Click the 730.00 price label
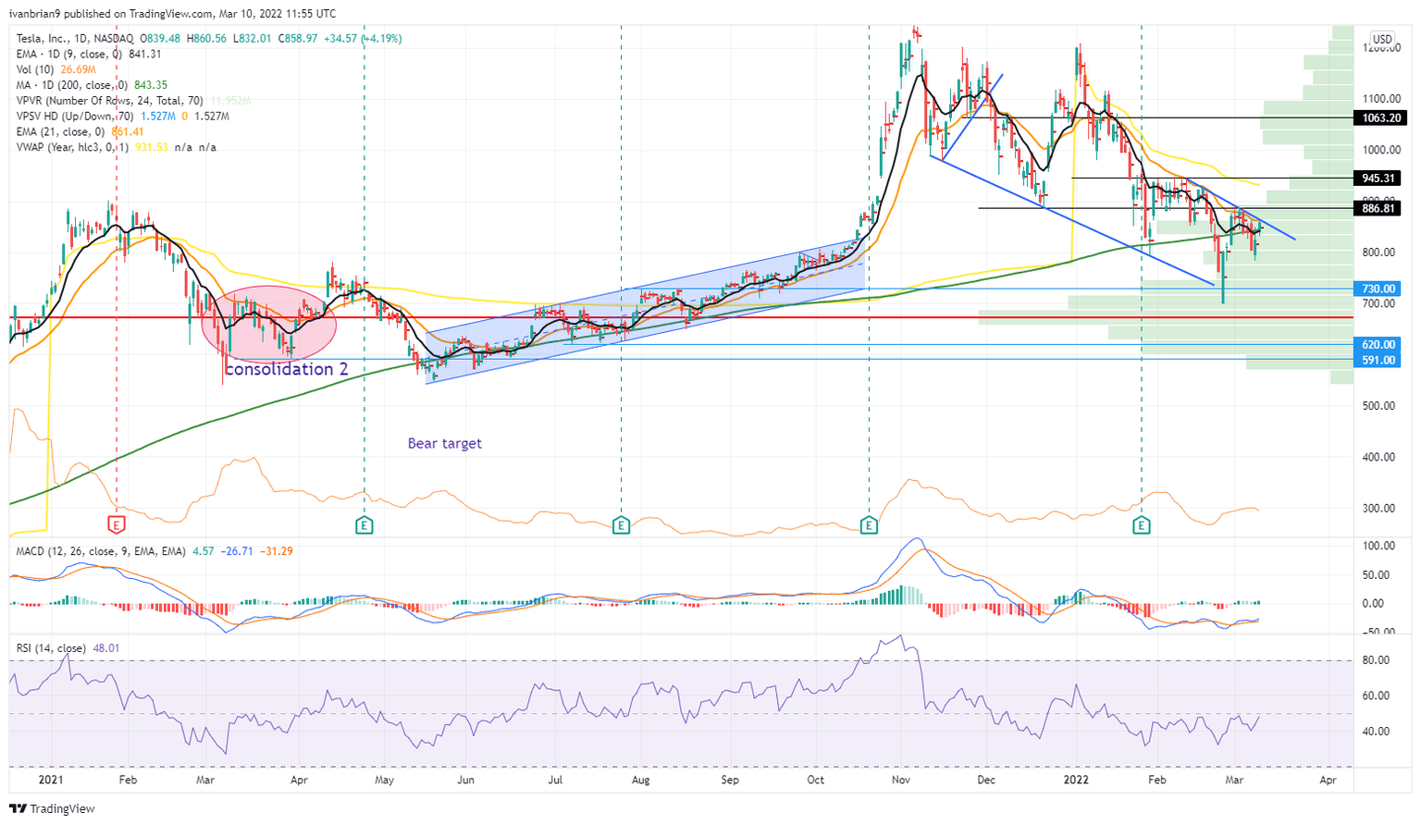The image size is (1421, 825). point(1378,289)
